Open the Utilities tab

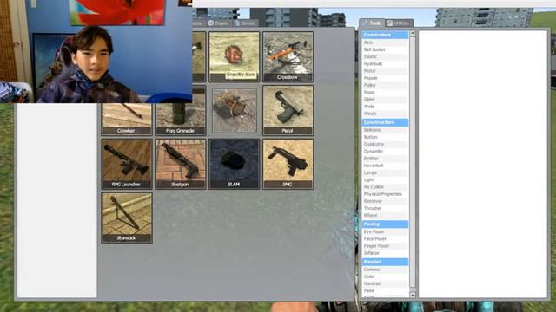click(x=399, y=23)
